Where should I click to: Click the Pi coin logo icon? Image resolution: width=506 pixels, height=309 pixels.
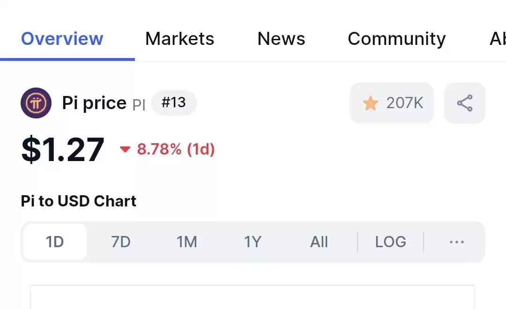(x=36, y=103)
